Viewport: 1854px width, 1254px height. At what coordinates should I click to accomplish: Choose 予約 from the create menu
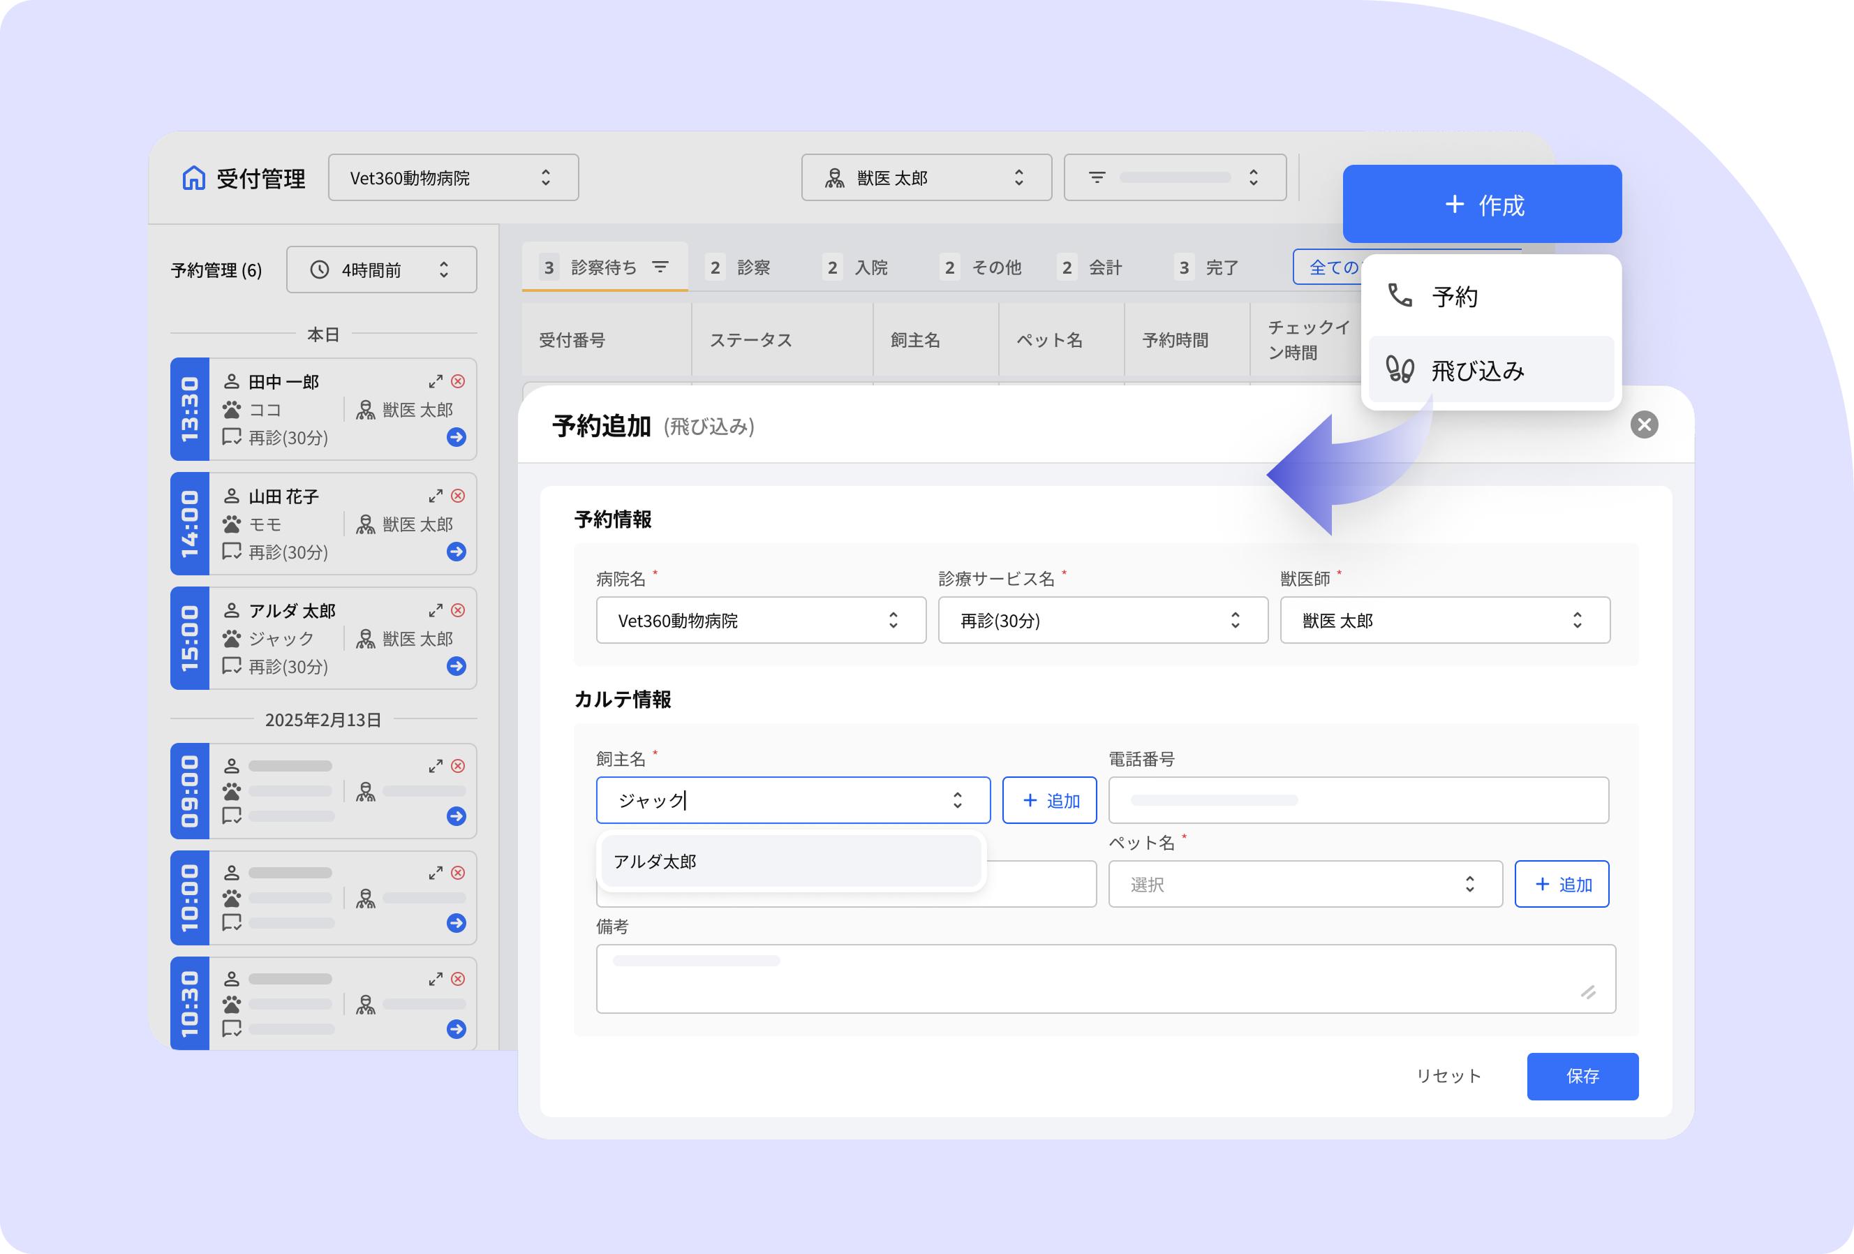(x=1491, y=297)
